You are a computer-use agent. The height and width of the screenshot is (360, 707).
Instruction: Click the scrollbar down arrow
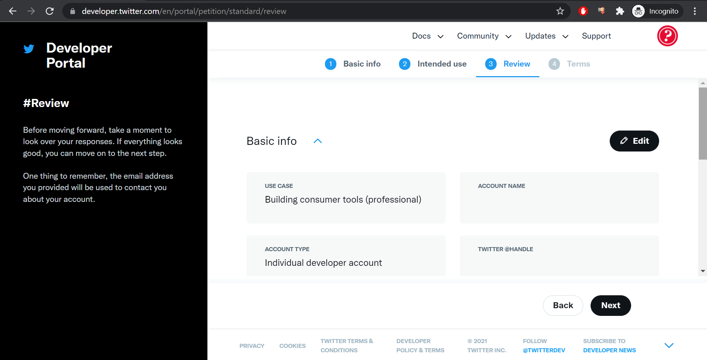coord(703,271)
